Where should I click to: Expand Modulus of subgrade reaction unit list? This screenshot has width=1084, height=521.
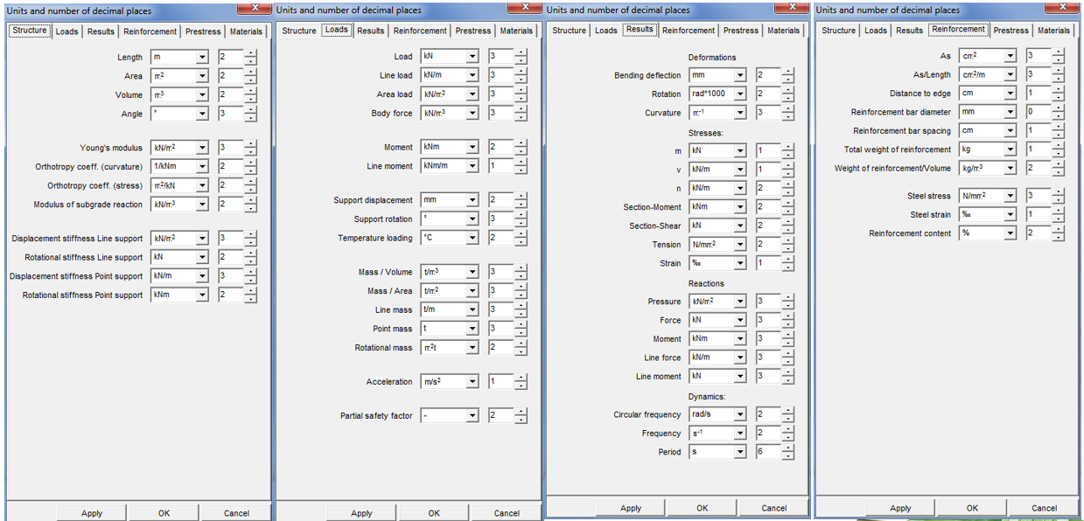[202, 204]
